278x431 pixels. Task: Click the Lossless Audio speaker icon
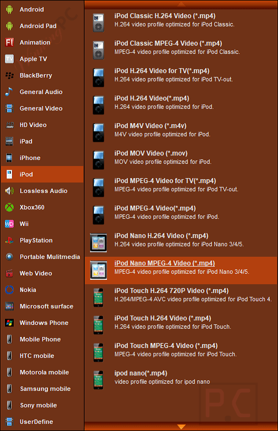(x=9, y=191)
